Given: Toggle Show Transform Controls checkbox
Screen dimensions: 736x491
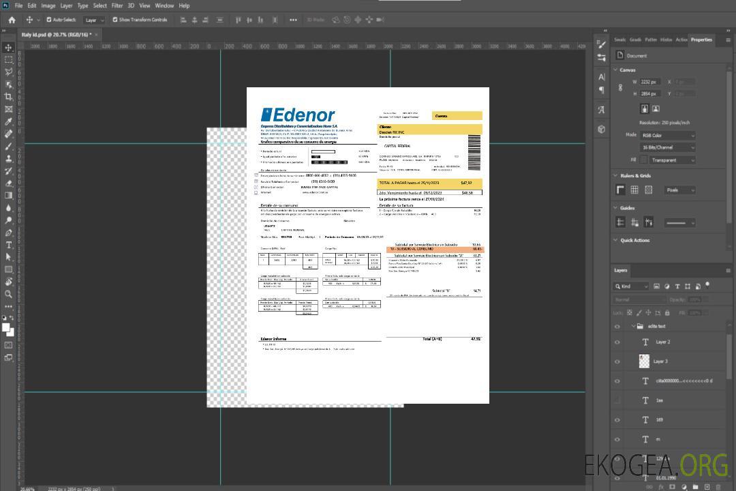Looking at the screenshot, I should tap(115, 20).
